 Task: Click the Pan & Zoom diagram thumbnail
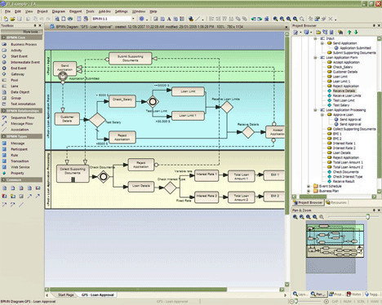click(x=335, y=241)
